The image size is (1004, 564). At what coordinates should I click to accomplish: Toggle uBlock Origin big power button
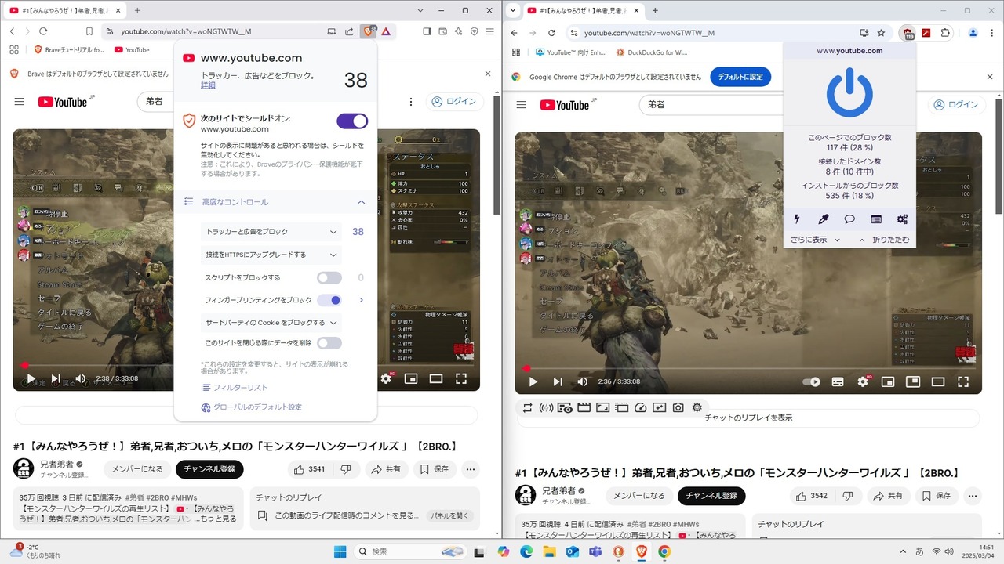pos(849,92)
